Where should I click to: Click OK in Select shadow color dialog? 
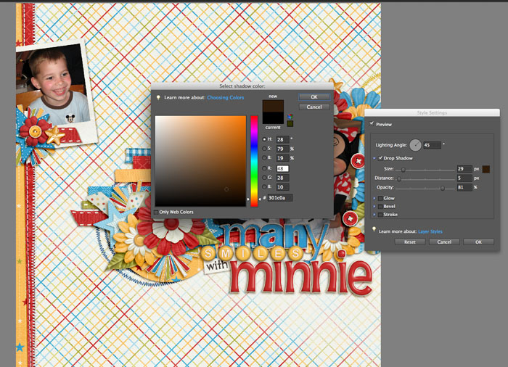click(314, 97)
